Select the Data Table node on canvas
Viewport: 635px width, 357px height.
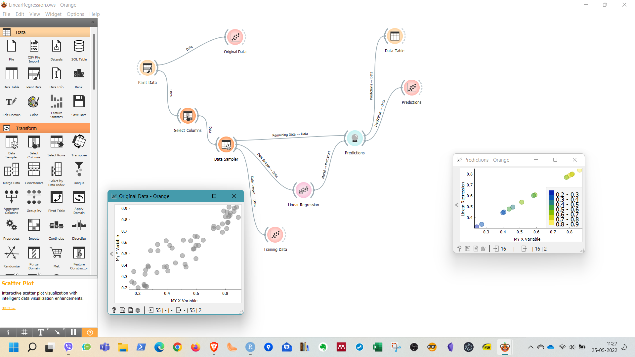click(395, 36)
